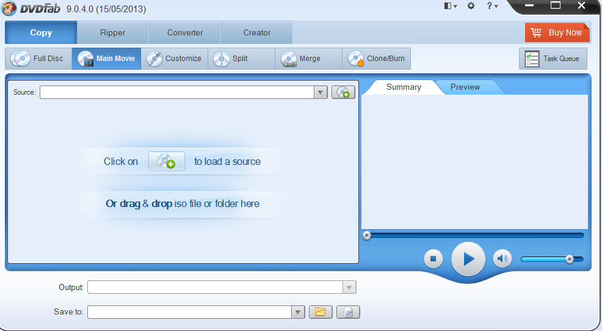Click the Save to path field
The width and height of the screenshot is (602, 331).
pyautogui.click(x=190, y=312)
